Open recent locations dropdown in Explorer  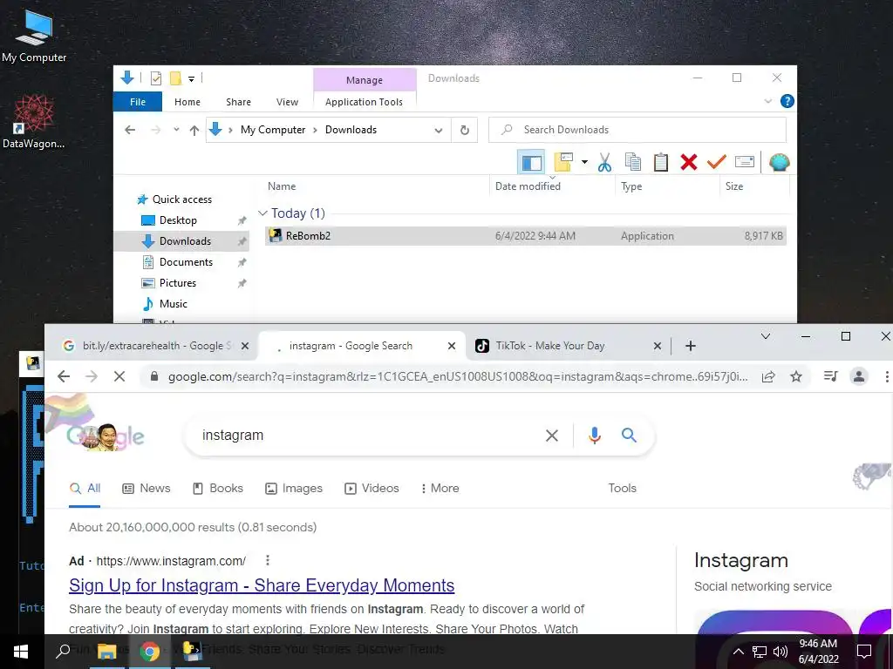point(176,130)
